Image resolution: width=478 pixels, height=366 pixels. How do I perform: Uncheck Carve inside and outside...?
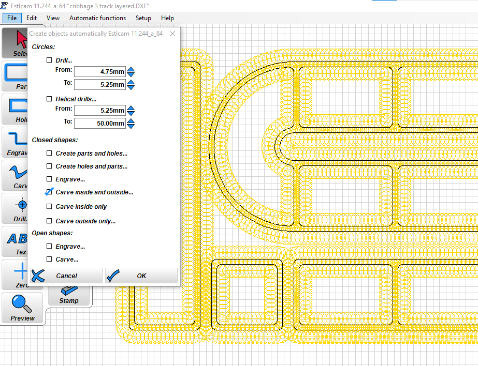[49, 192]
